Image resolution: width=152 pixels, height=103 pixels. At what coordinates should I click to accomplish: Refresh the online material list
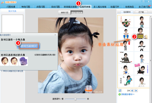tap(120, 90)
